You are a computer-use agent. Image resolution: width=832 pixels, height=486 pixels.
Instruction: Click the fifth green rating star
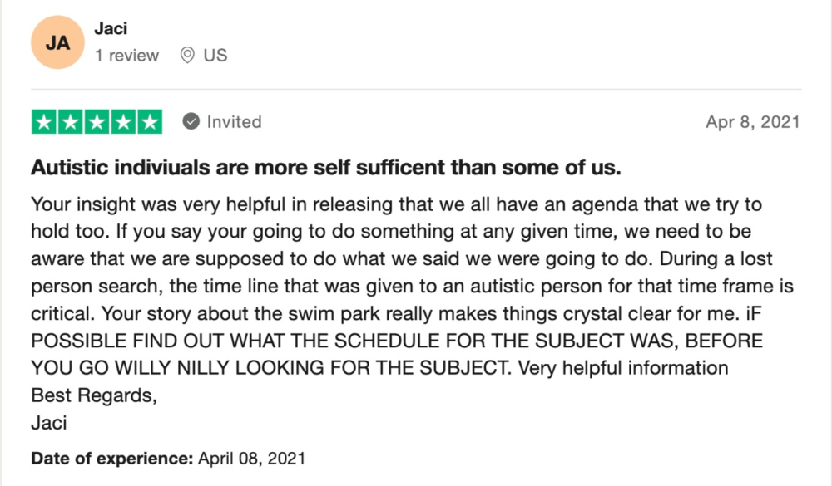point(150,122)
